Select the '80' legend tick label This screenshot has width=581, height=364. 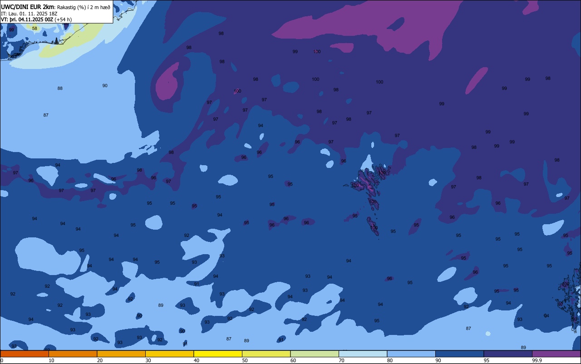390,360
